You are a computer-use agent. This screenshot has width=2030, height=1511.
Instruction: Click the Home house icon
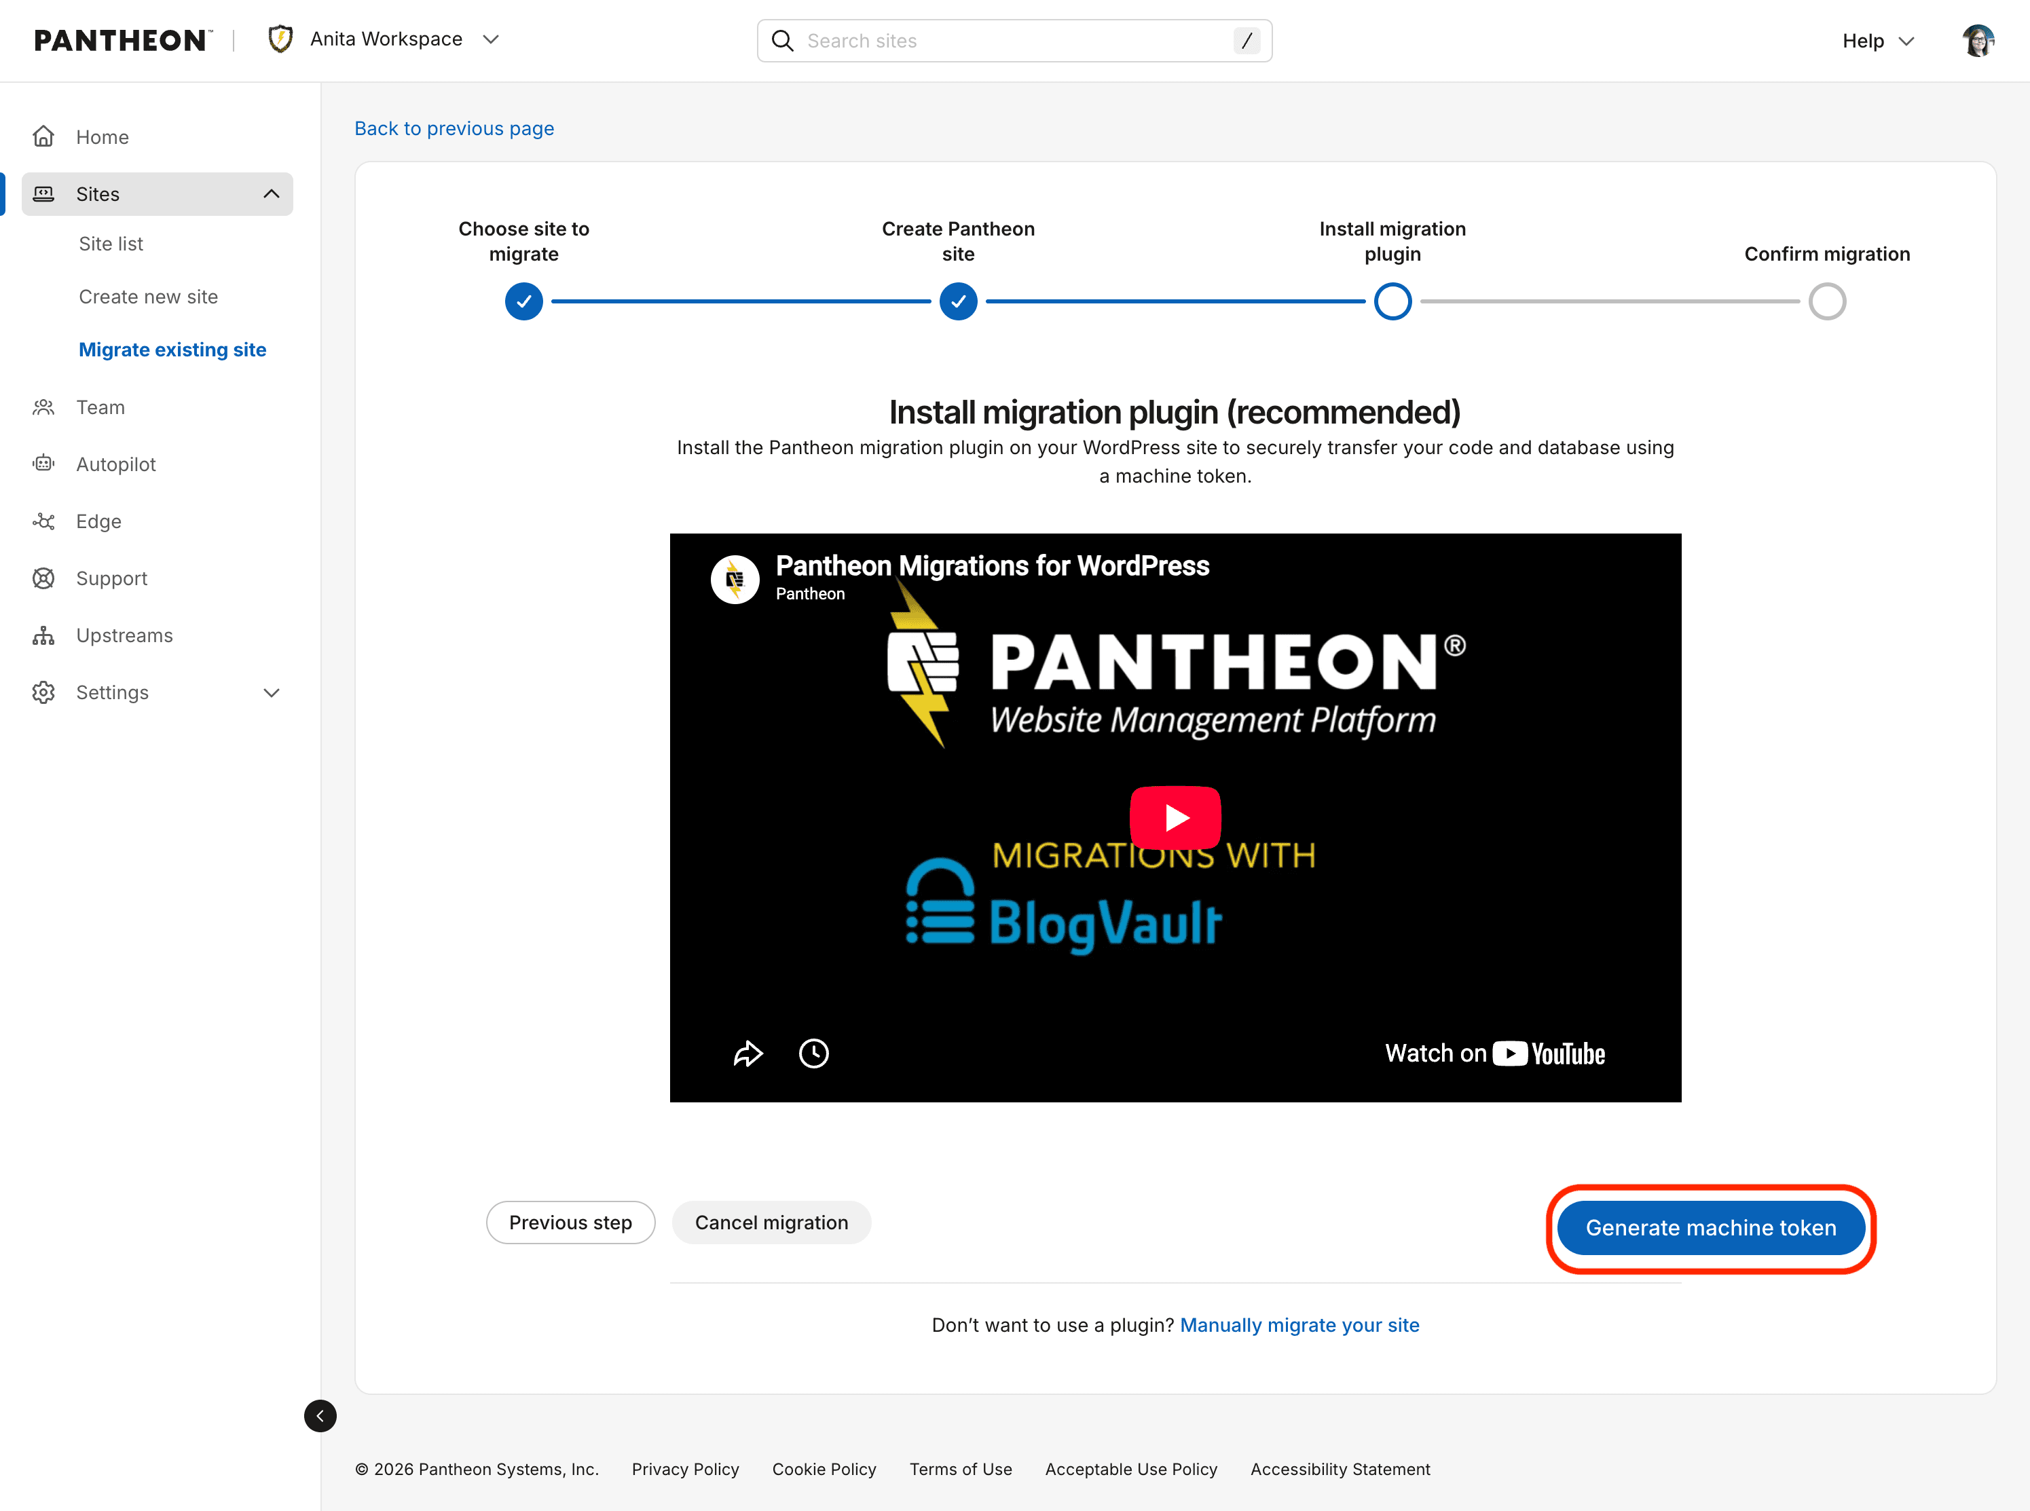pyautogui.click(x=43, y=137)
